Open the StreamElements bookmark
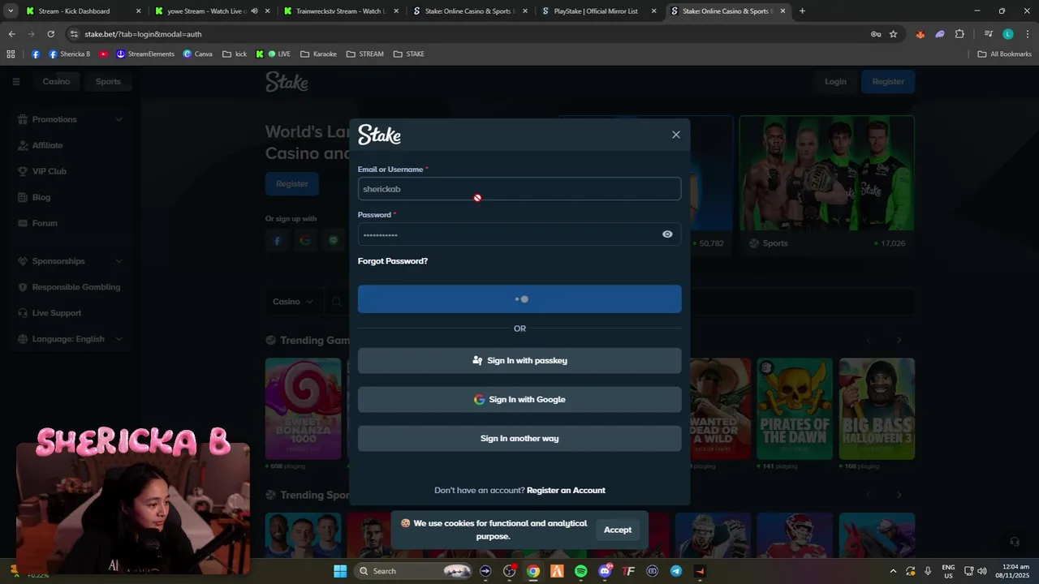This screenshot has width=1039, height=584. pos(145,54)
